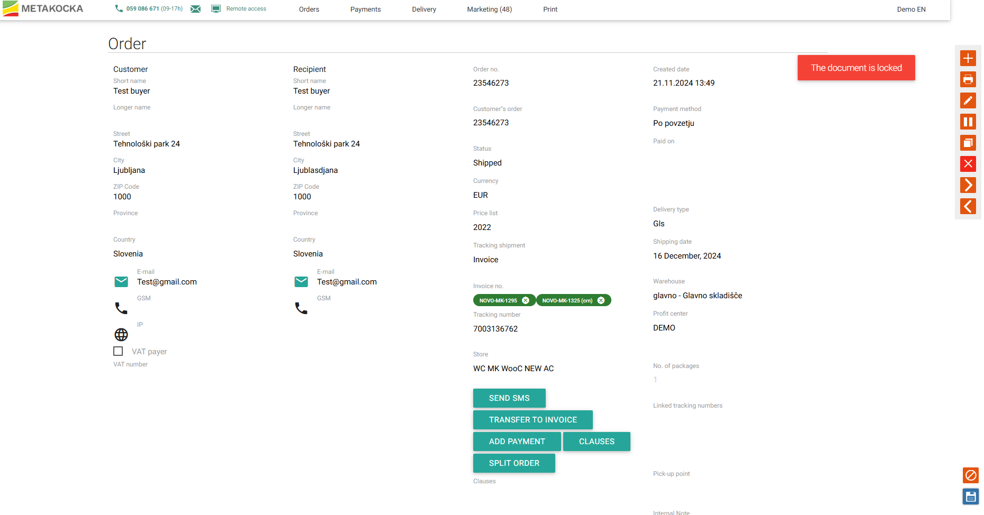
Task: Click the created date 21.11.2024 13:49
Action: [x=684, y=83]
